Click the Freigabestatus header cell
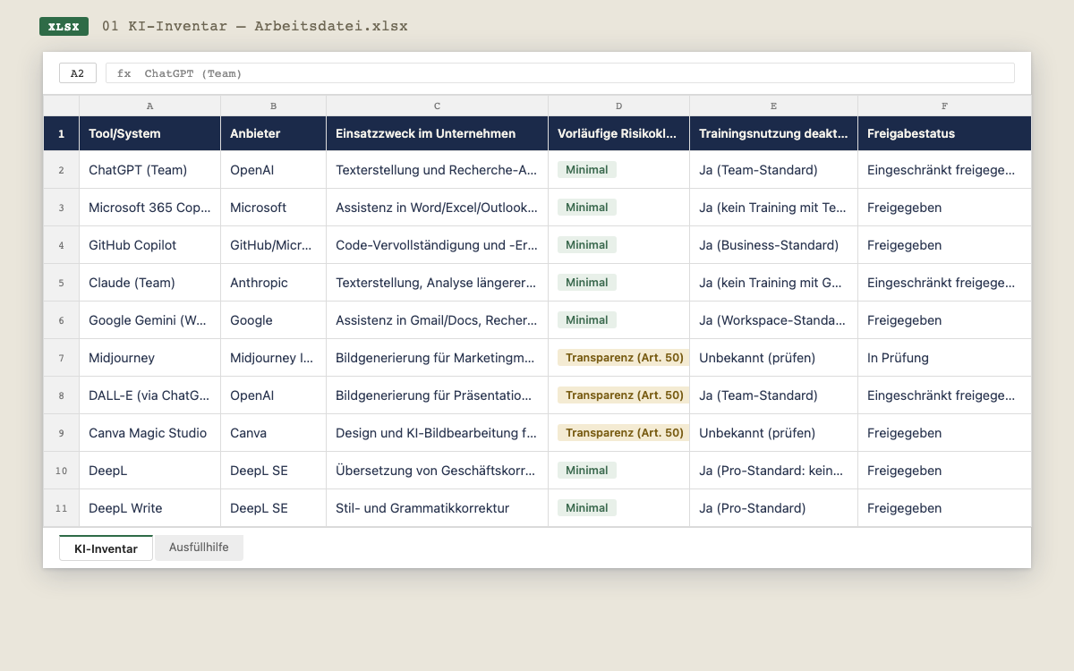This screenshot has width=1074, height=671. [x=944, y=133]
